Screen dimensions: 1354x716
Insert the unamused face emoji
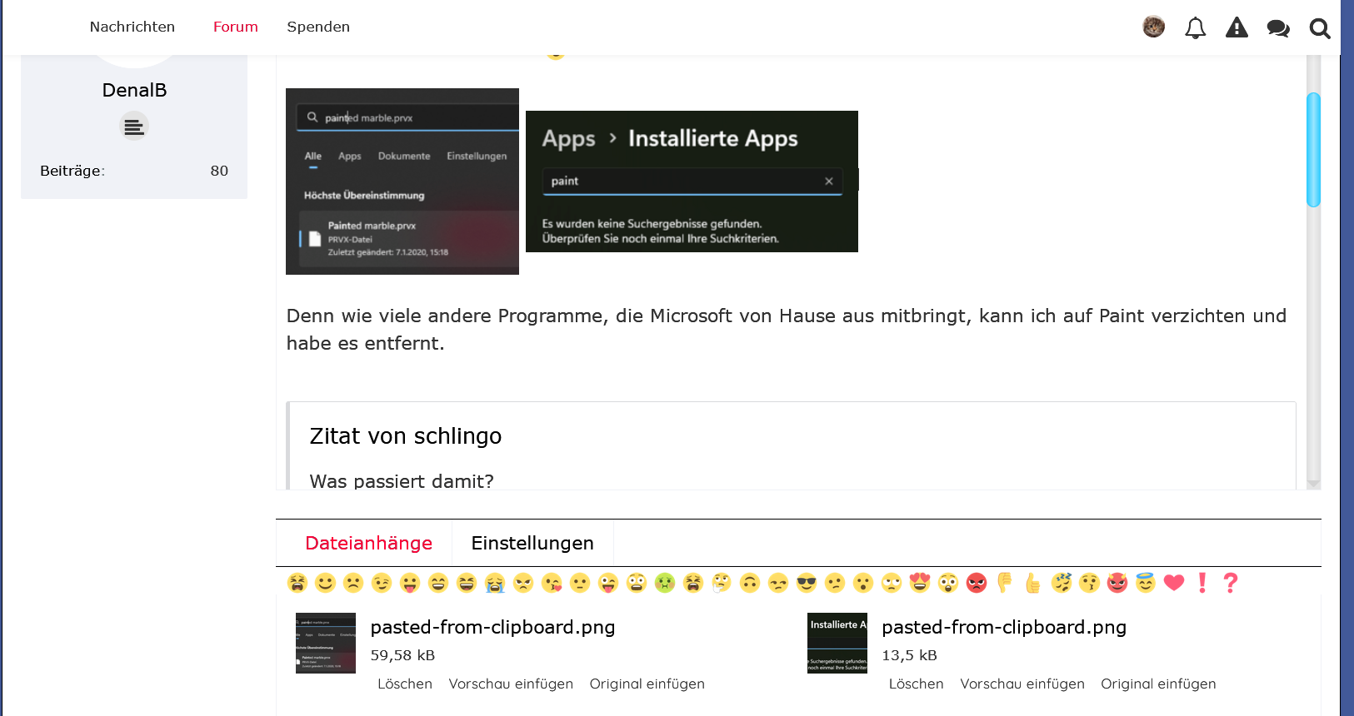(x=778, y=583)
